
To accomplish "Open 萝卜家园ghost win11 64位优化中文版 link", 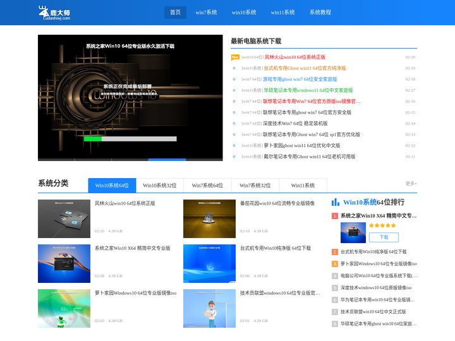I will [x=302, y=145].
